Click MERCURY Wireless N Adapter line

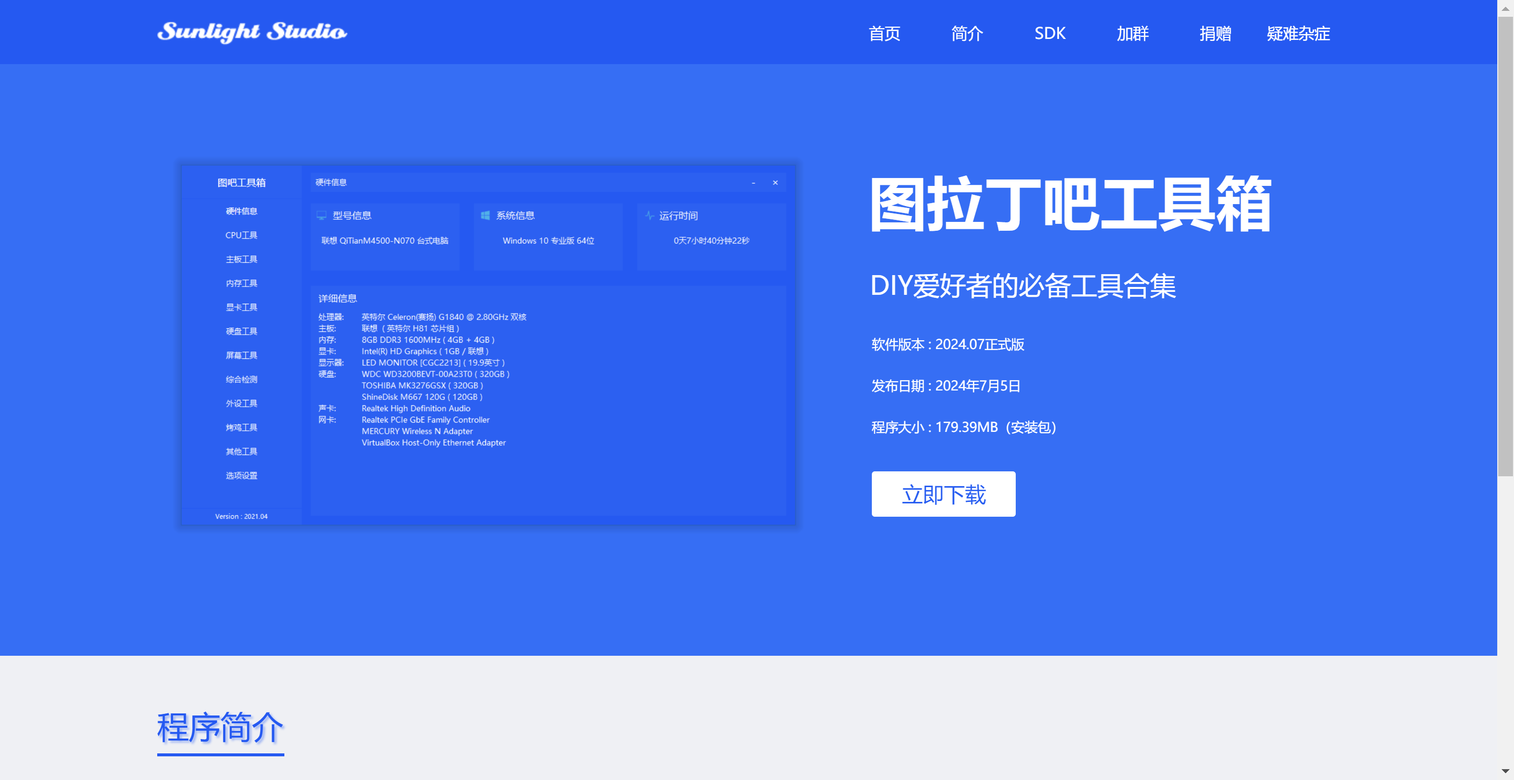[417, 431]
